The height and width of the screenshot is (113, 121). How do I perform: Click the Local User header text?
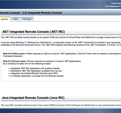[116, 3]
